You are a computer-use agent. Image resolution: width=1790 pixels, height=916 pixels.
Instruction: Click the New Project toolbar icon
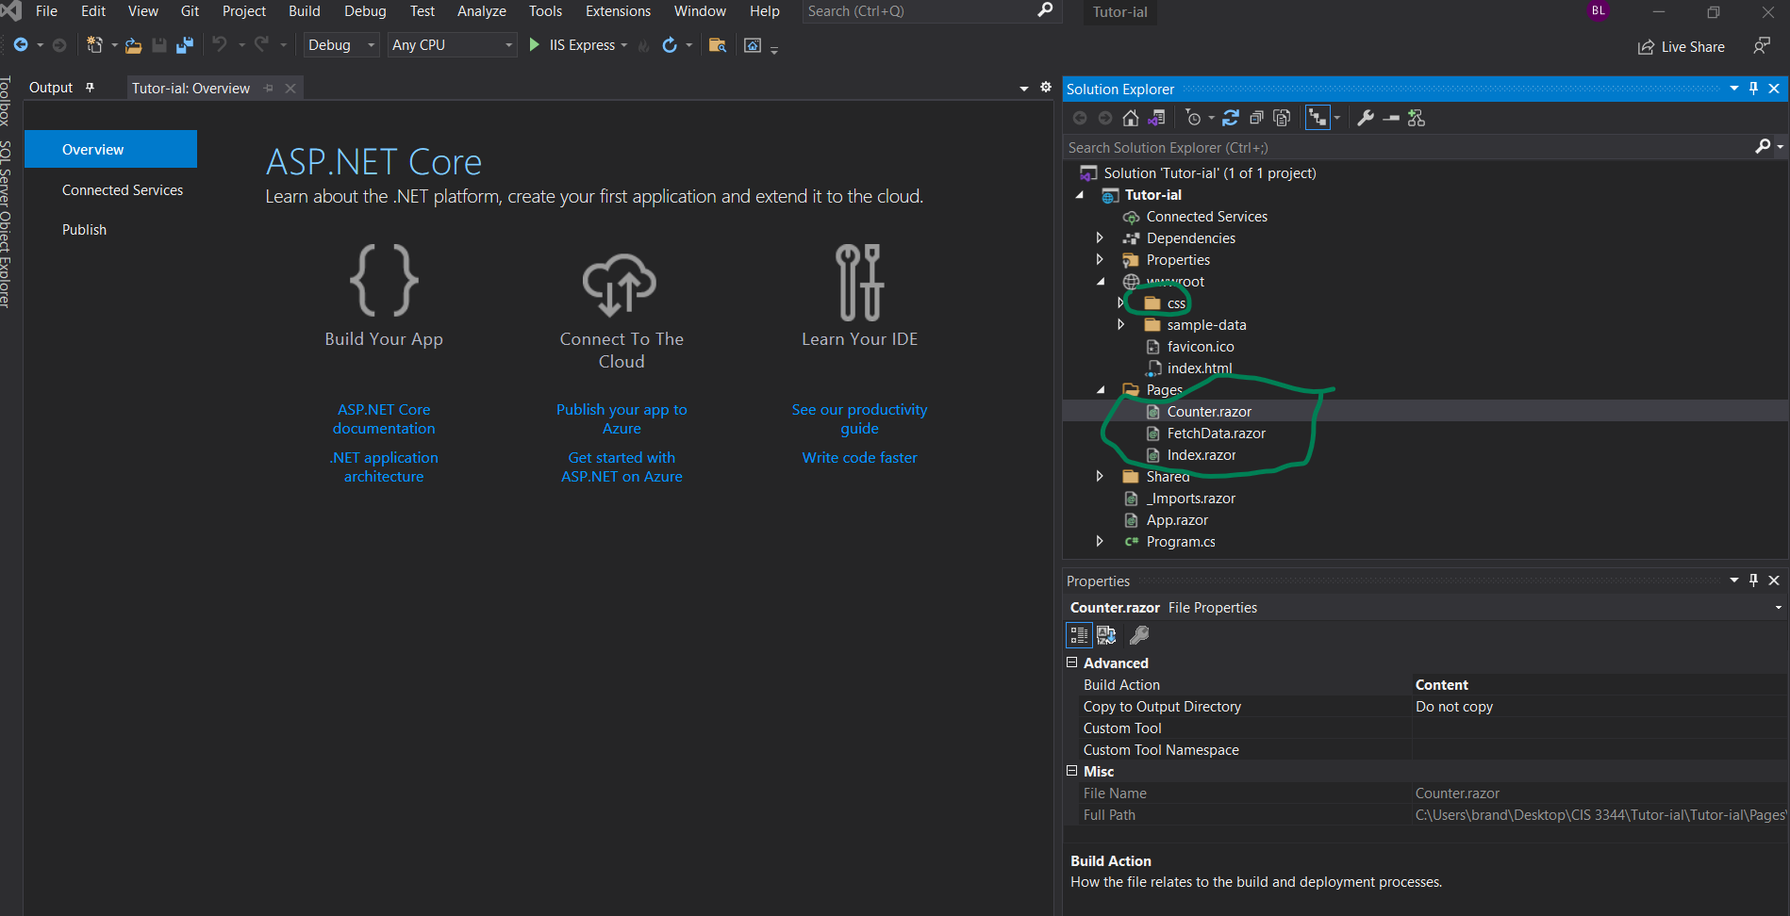(94, 45)
